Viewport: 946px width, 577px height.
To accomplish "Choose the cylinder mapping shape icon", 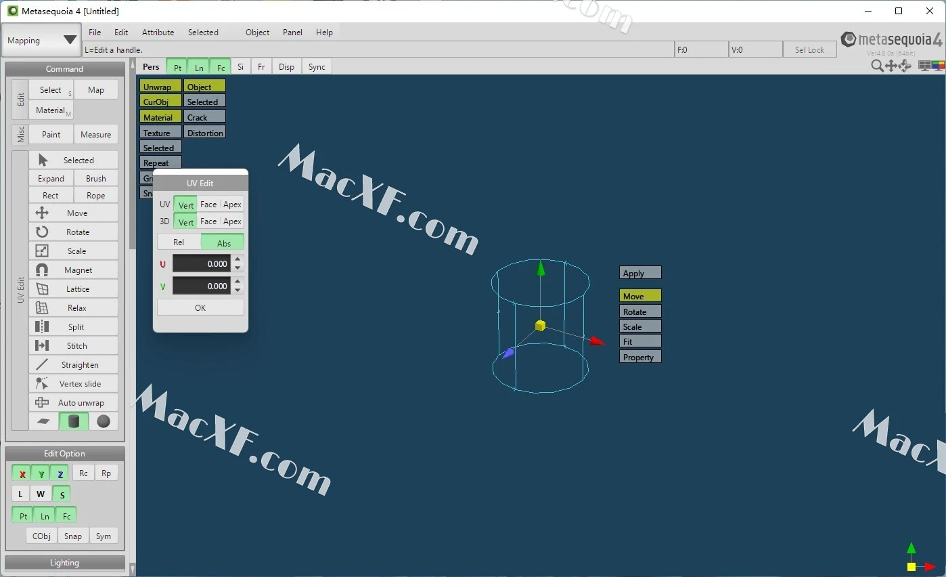I will [x=74, y=421].
